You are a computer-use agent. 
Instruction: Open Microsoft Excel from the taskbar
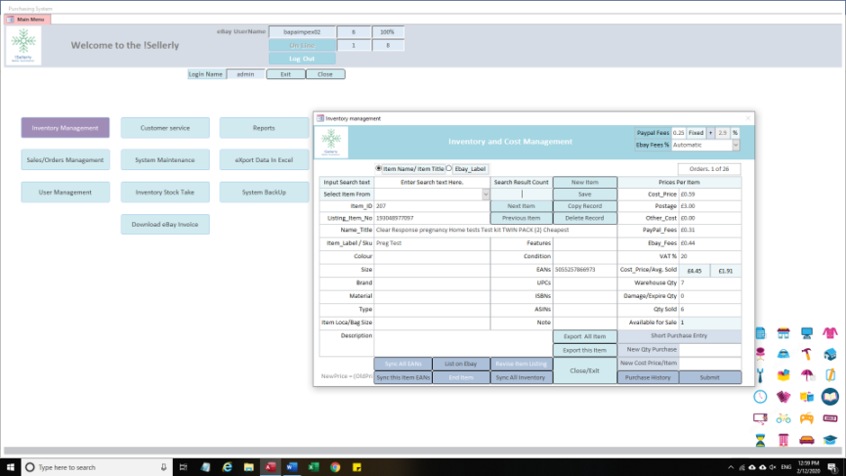click(x=313, y=467)
